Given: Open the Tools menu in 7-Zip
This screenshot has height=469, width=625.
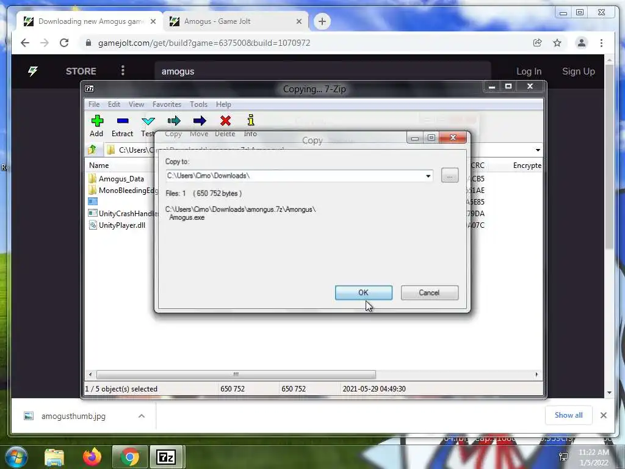Looking at the screenshot, I should pyautogui.click(x=198, y=104).
